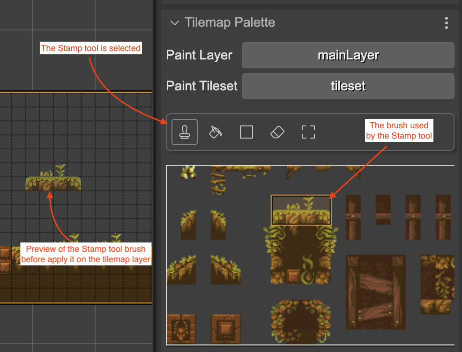
Task: Click the skull block tile in the tileset
Action: tap(182, 329)
